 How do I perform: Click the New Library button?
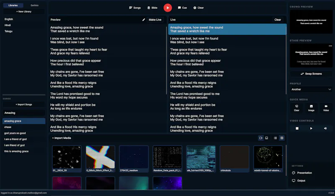coord(24,12)
